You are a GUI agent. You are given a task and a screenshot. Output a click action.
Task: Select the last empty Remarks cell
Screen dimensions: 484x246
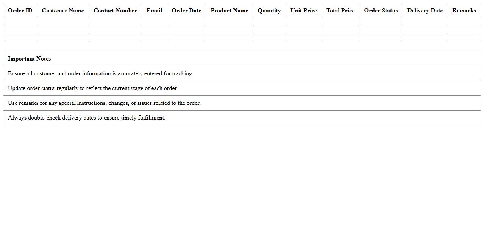[x=464, y=38]
